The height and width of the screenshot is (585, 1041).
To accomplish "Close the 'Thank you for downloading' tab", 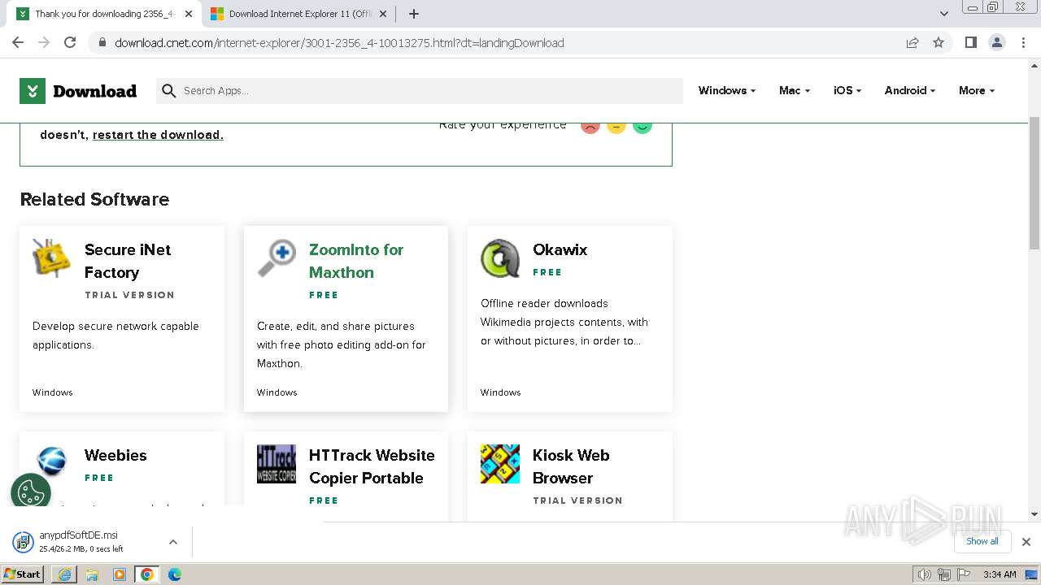I will click(189, 14).
